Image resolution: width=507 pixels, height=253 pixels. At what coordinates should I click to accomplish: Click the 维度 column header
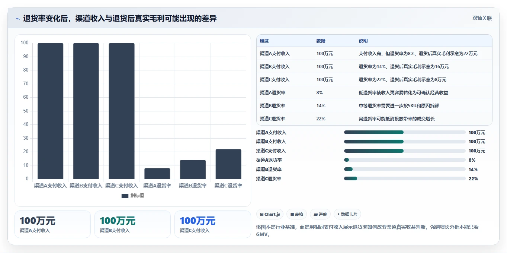pyautogui.click(x=264, y=41)
